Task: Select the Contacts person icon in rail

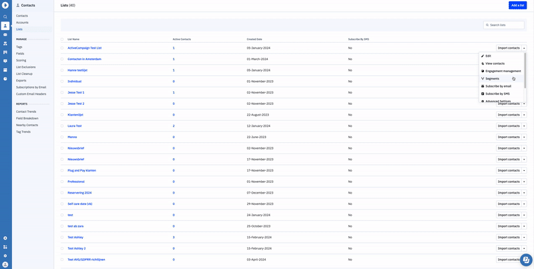Action: [5, 26]
